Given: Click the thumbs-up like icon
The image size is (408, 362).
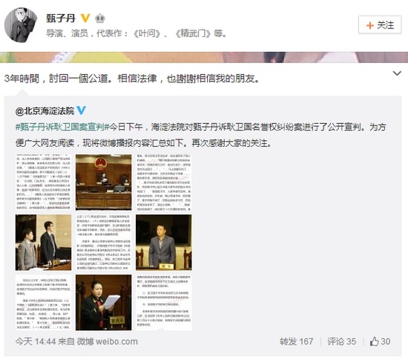Looking at the screenshot, I should coord(374,341).
